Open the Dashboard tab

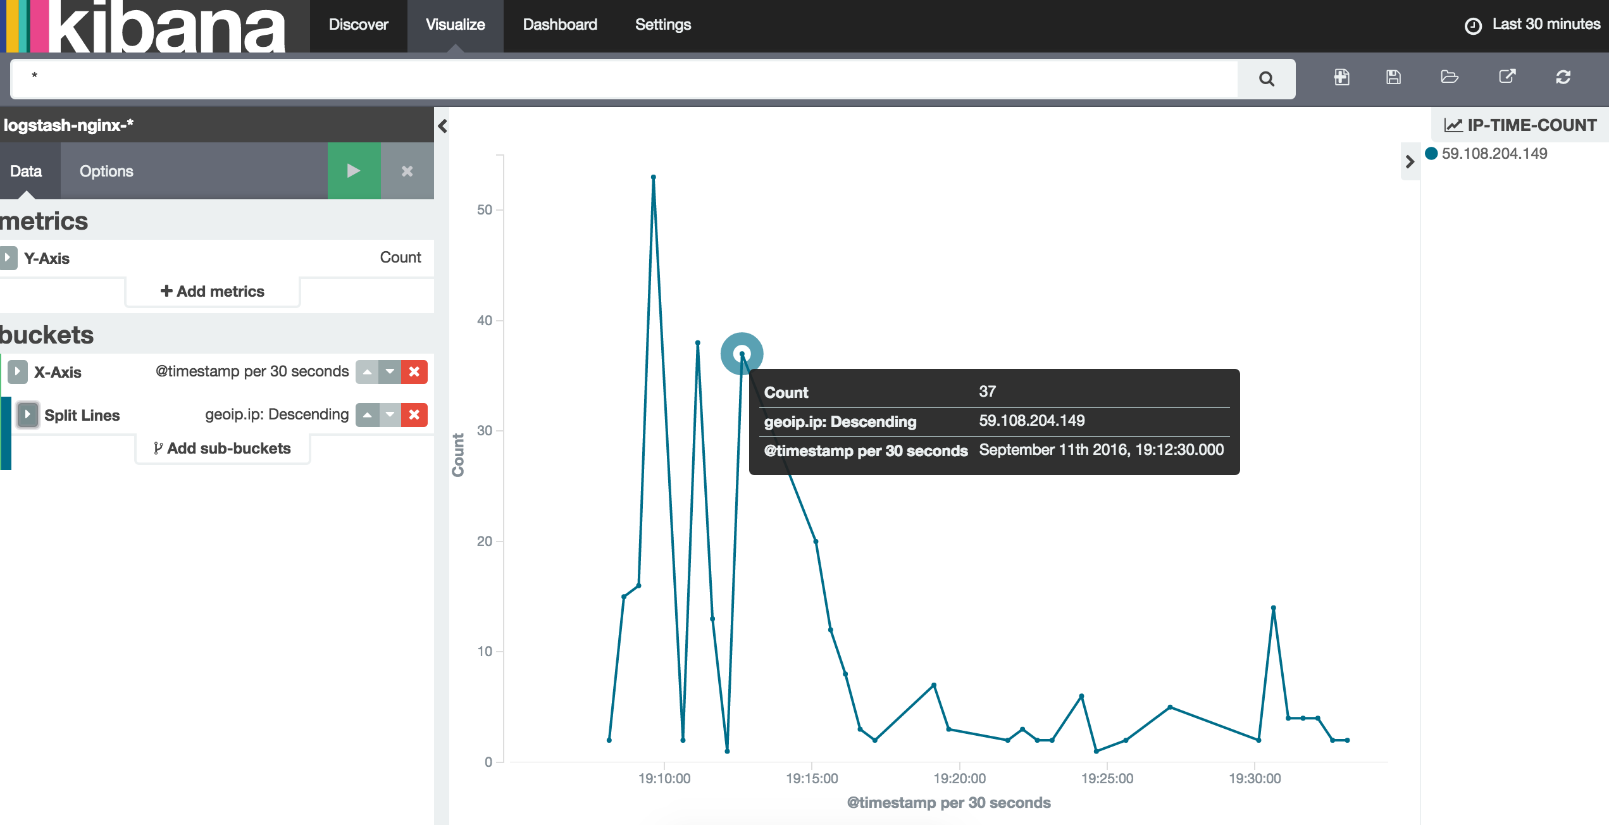point(559,25)
